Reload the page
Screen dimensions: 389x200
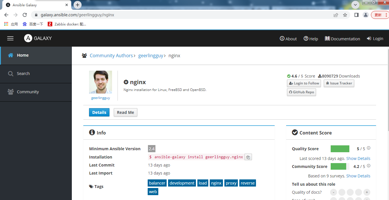25,15
